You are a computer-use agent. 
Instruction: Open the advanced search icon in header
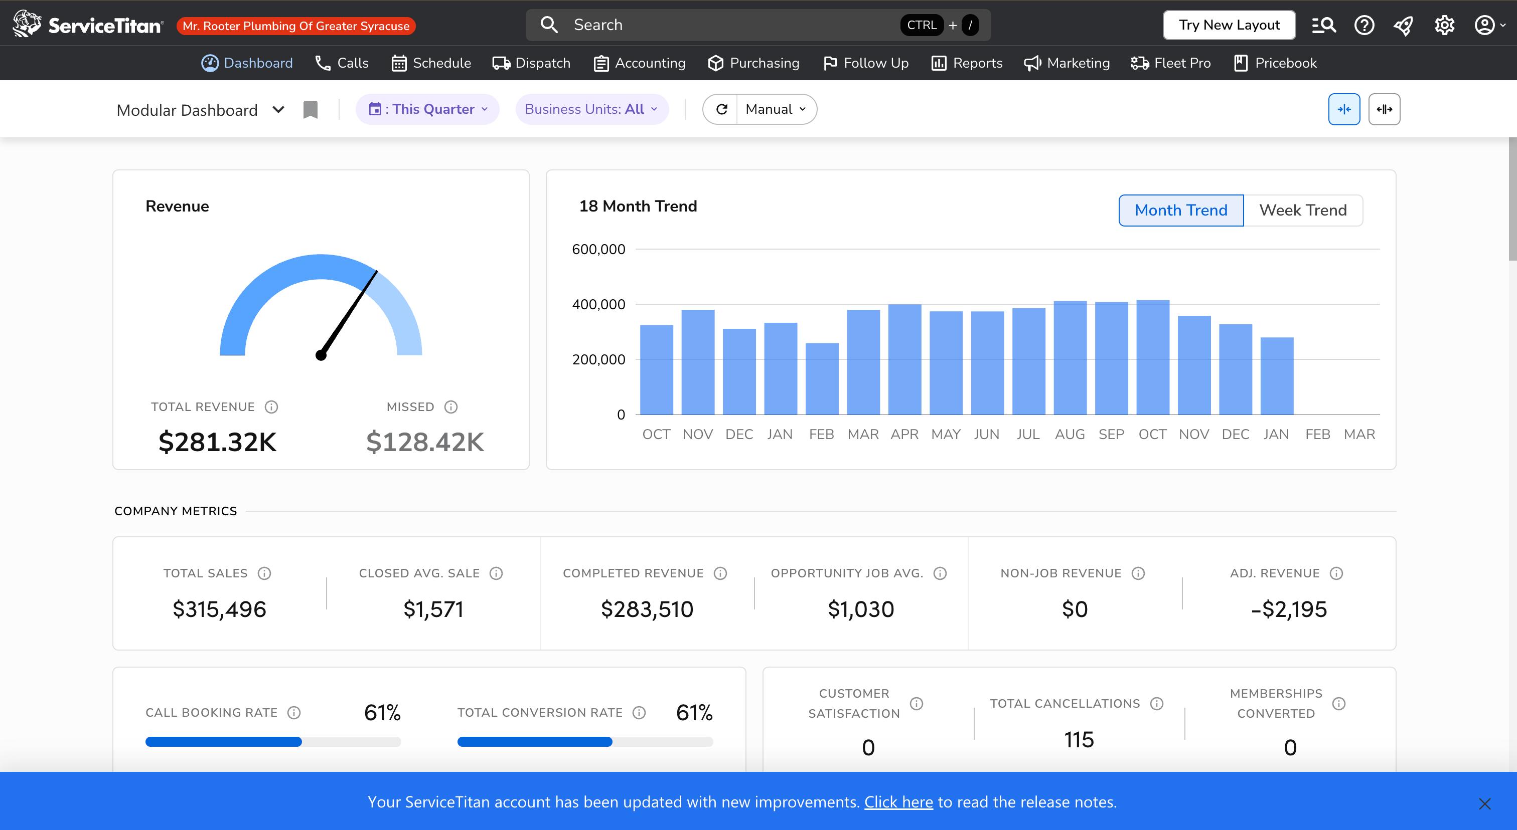pos(1323,25)
